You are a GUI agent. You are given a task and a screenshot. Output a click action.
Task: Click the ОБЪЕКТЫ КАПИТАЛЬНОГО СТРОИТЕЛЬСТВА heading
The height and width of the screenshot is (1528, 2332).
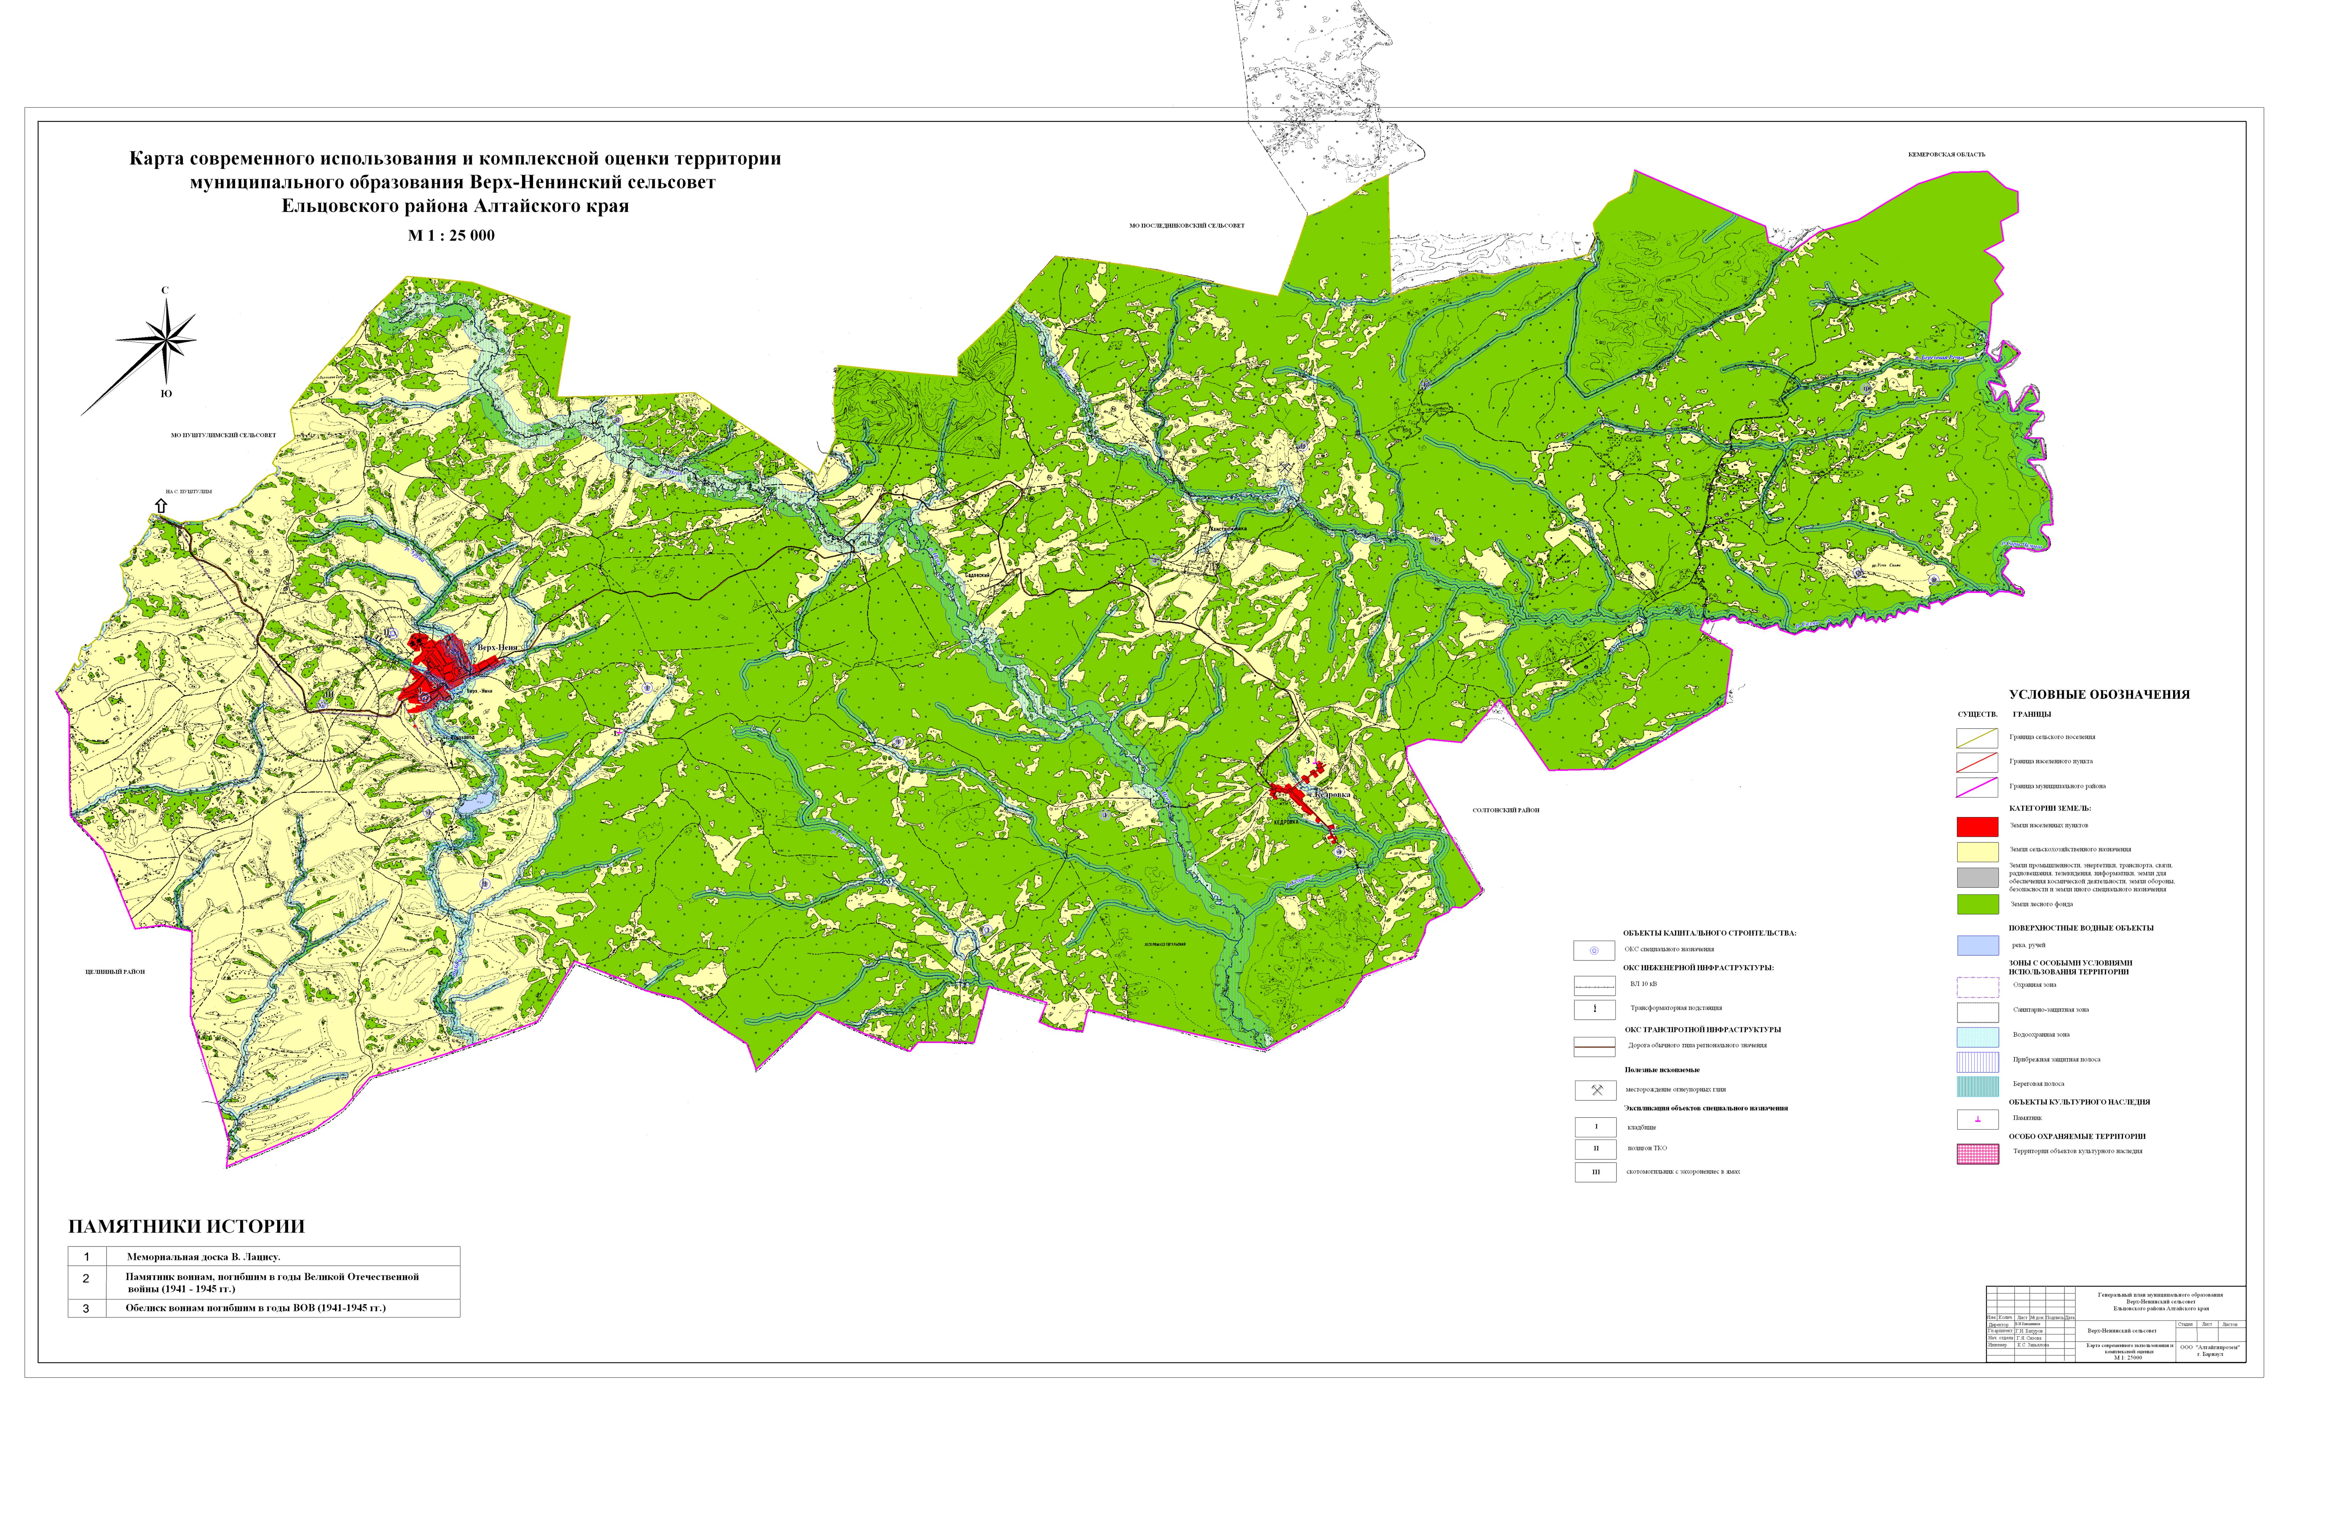click(x=1710, y=933)
